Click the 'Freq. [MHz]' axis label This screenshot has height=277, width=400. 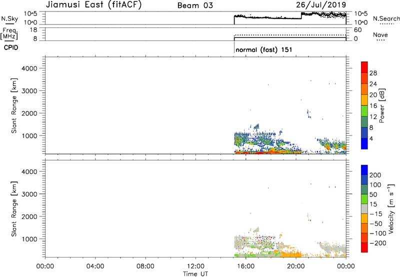click(9, 33)
